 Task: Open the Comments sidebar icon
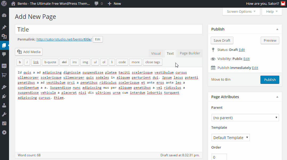(4, 54)
